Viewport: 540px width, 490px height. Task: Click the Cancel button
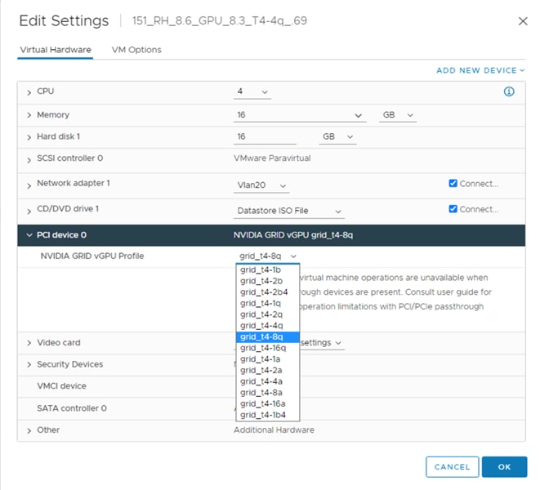453,467
